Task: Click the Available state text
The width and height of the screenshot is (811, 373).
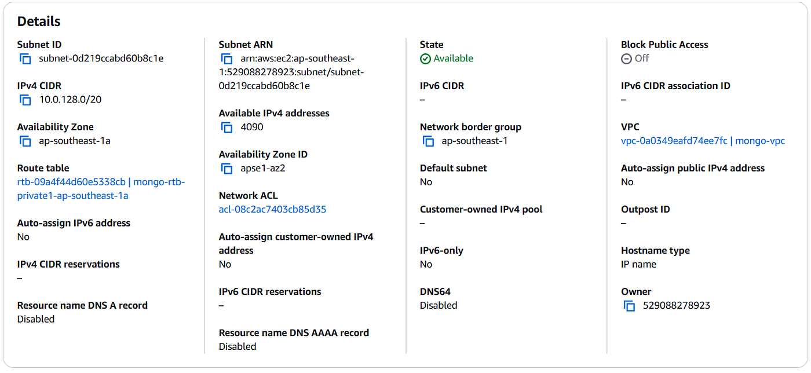Action: pyautogui.click(x=453, y=58)
